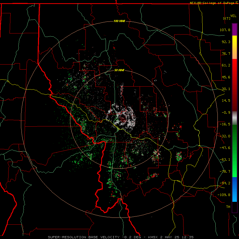
Task: Select the 92.3 scale value
Action: click(226, 42)
